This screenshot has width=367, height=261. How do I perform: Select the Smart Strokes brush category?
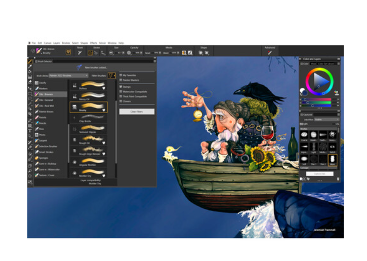pyautogui.click(x=51, y=152)
